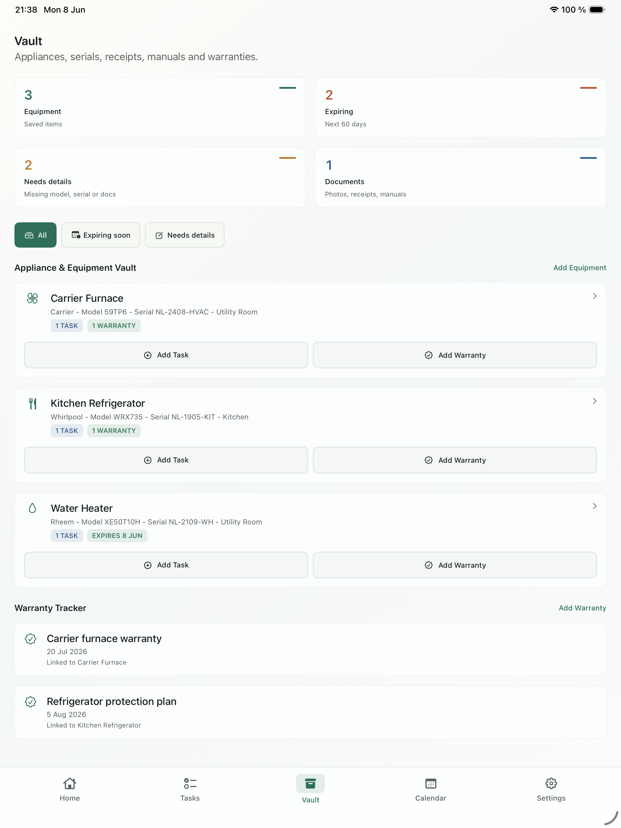
Task: Click the 1 TASK badge on Carrier Furnace
Action: click(x=66, y=326)
